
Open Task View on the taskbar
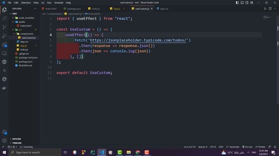pyautogui.click(x=65, y=152)
